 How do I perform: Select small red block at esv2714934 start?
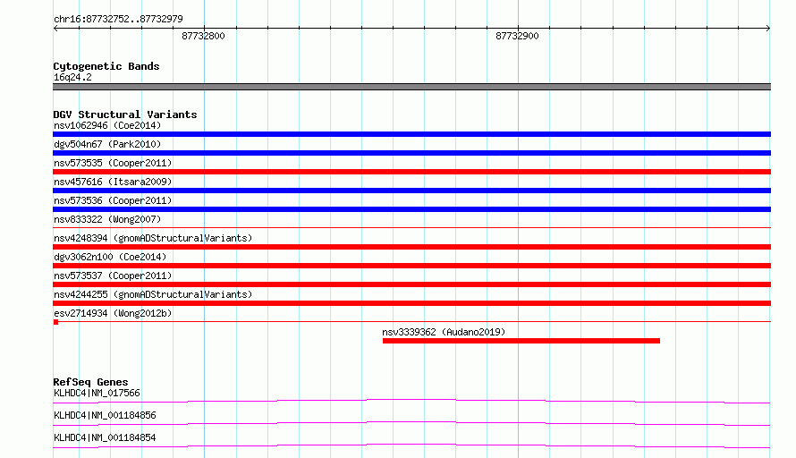click(55, 322)
